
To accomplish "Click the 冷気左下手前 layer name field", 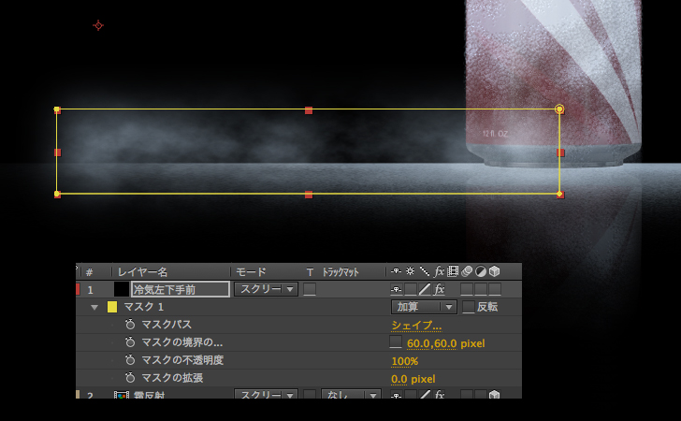I will tap(181, 290).
